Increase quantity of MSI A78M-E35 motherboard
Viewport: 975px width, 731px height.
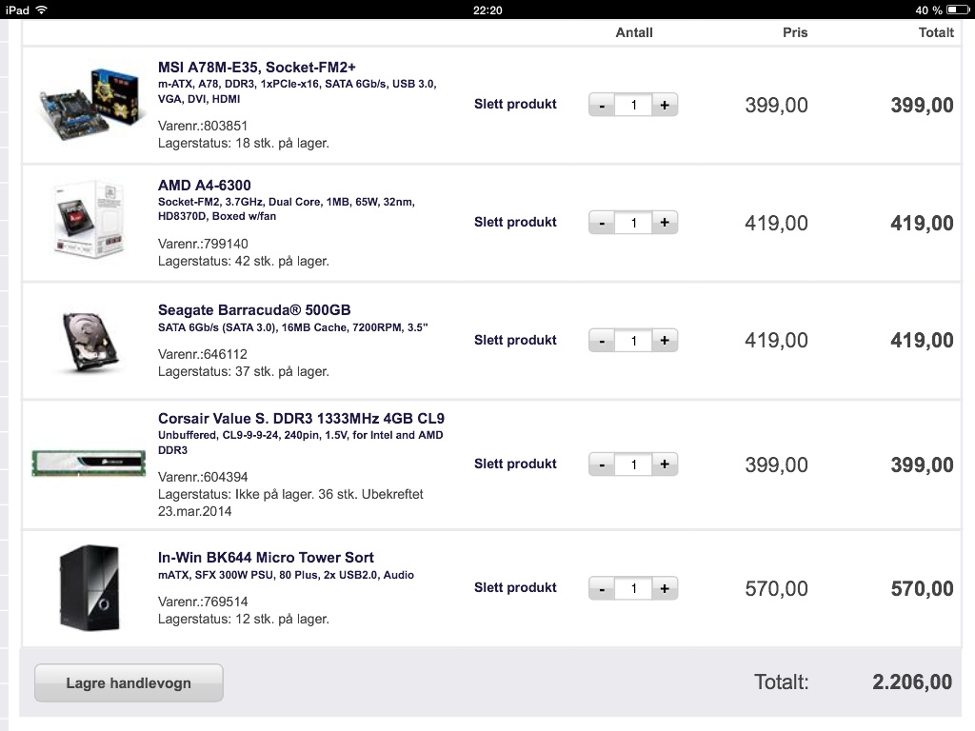665,105
